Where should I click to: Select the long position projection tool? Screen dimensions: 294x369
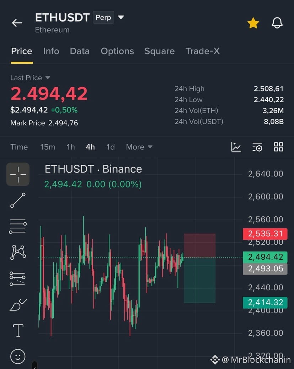click(17, 279)
